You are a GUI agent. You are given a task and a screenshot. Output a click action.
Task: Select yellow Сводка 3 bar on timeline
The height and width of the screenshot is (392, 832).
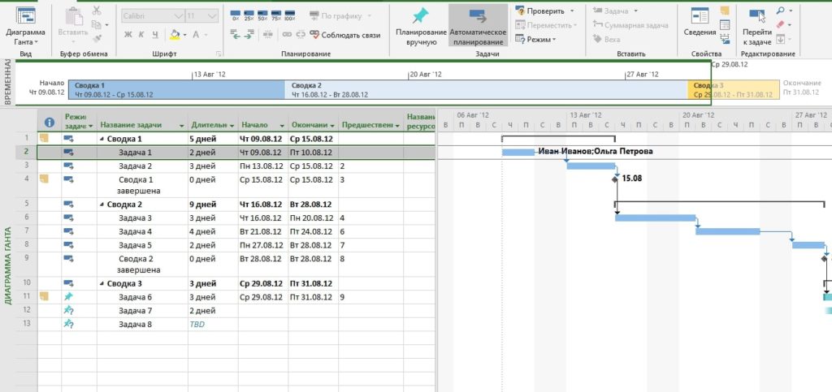pos(734,90)
